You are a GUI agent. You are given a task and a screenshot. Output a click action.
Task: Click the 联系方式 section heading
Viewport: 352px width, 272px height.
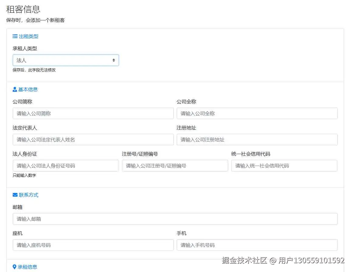point(29,195)
